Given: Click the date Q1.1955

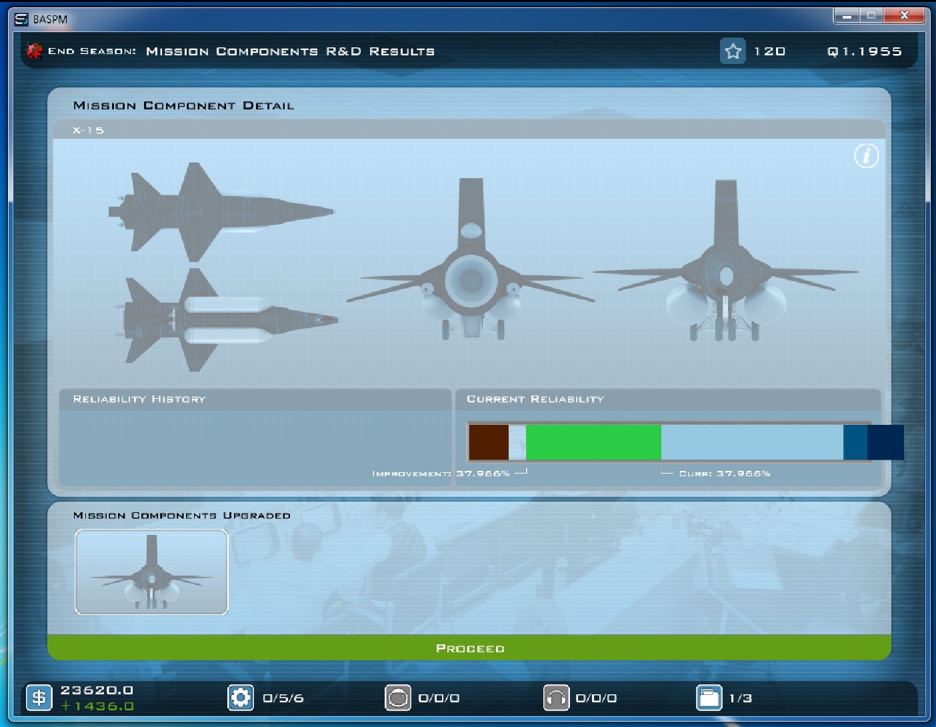Looking at the screenshot, I should coord(865,51).
